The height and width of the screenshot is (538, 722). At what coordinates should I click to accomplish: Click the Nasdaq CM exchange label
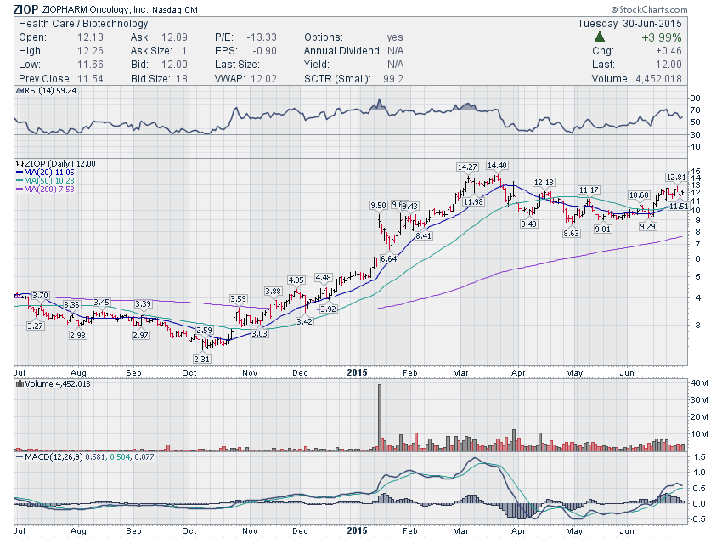click(175, 9)
